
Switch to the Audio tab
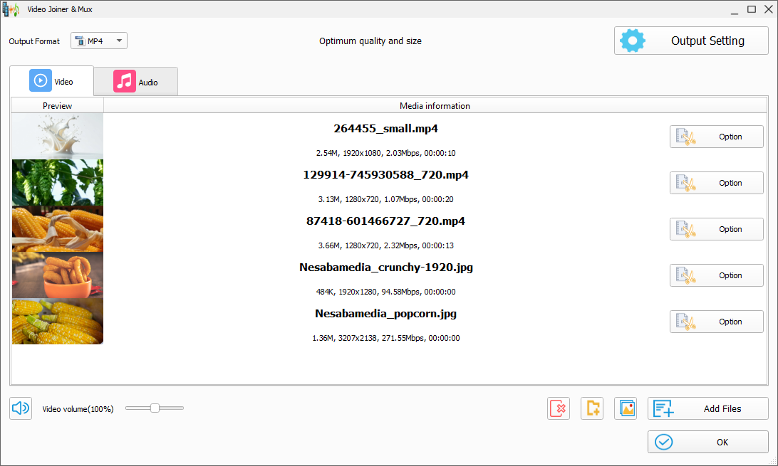click(136, 82)
